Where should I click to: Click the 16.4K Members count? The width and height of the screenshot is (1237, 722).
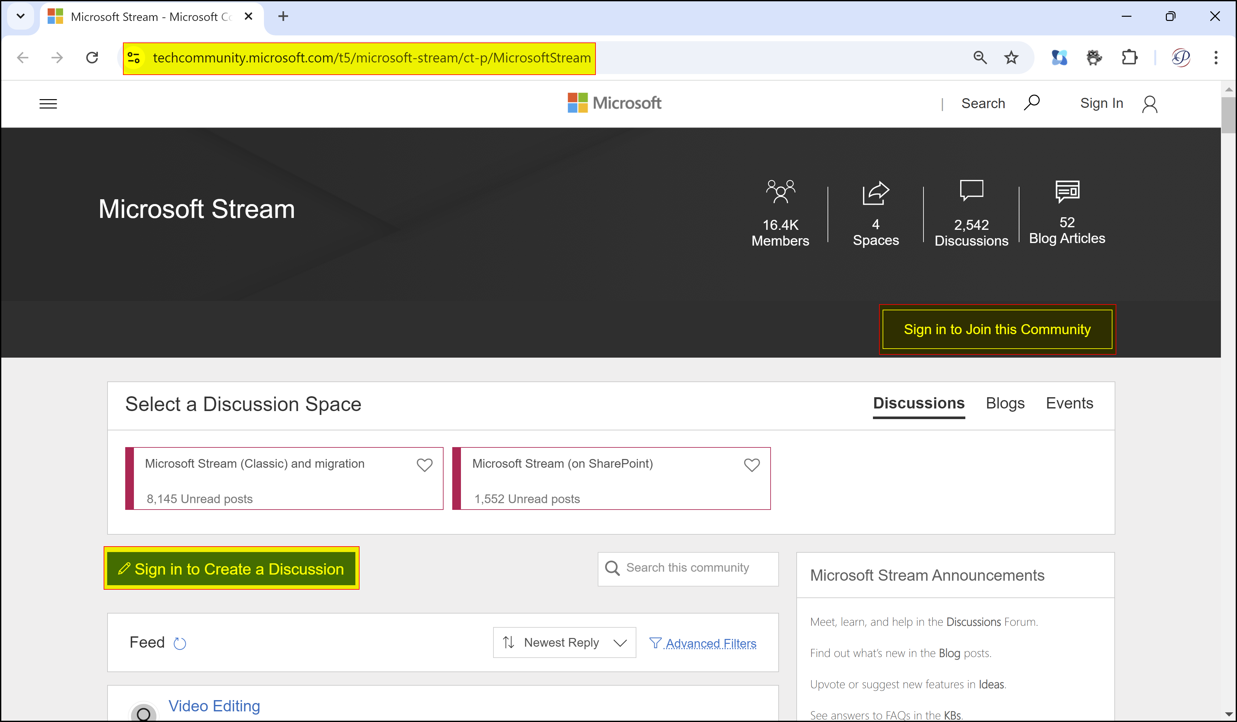tap(781, 233)
